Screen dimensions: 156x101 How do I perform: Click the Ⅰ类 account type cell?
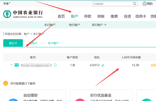73,65
